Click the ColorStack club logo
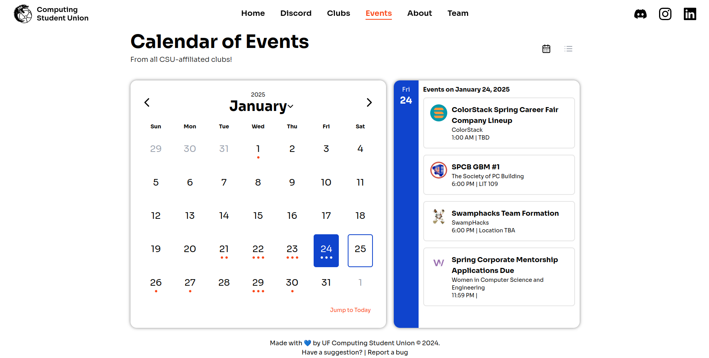Viewport: 709px width, 358px height. pos(438,113)
